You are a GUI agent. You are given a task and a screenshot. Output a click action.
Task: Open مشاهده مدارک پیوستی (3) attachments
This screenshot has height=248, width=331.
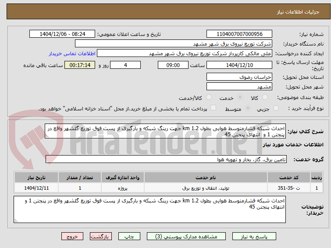pos(186,237)
